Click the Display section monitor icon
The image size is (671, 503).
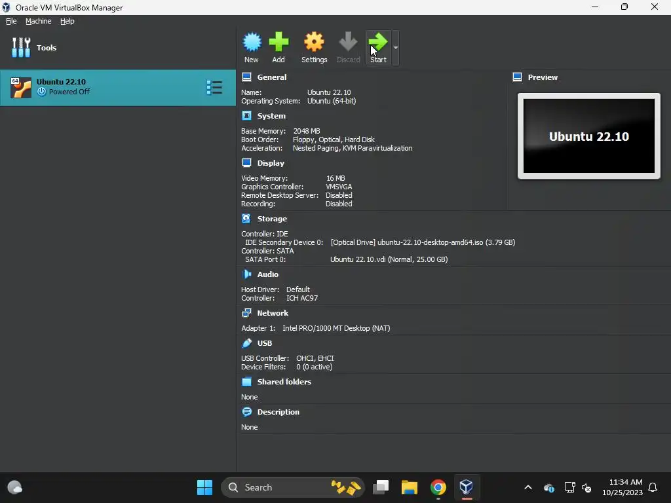click(246, 162)
